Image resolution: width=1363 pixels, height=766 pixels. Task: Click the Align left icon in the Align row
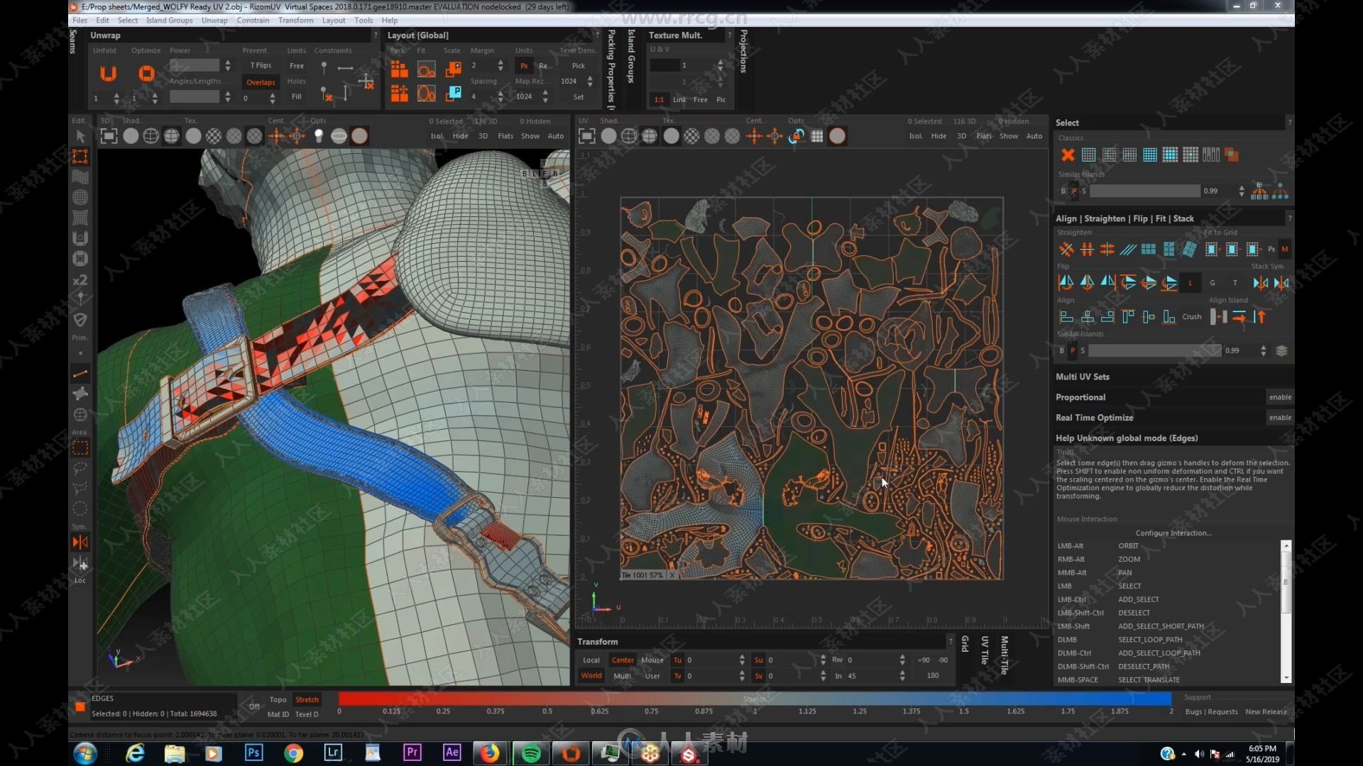[x=1066, y=316]
